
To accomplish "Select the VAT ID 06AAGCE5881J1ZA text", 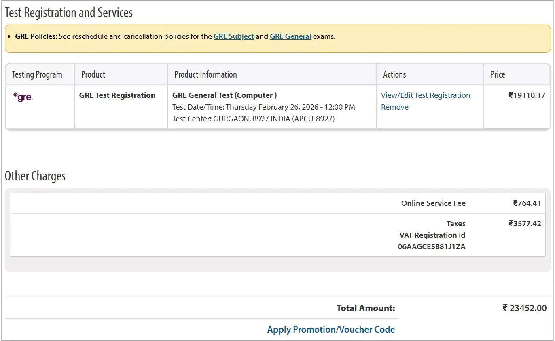I will pos(432,247).
